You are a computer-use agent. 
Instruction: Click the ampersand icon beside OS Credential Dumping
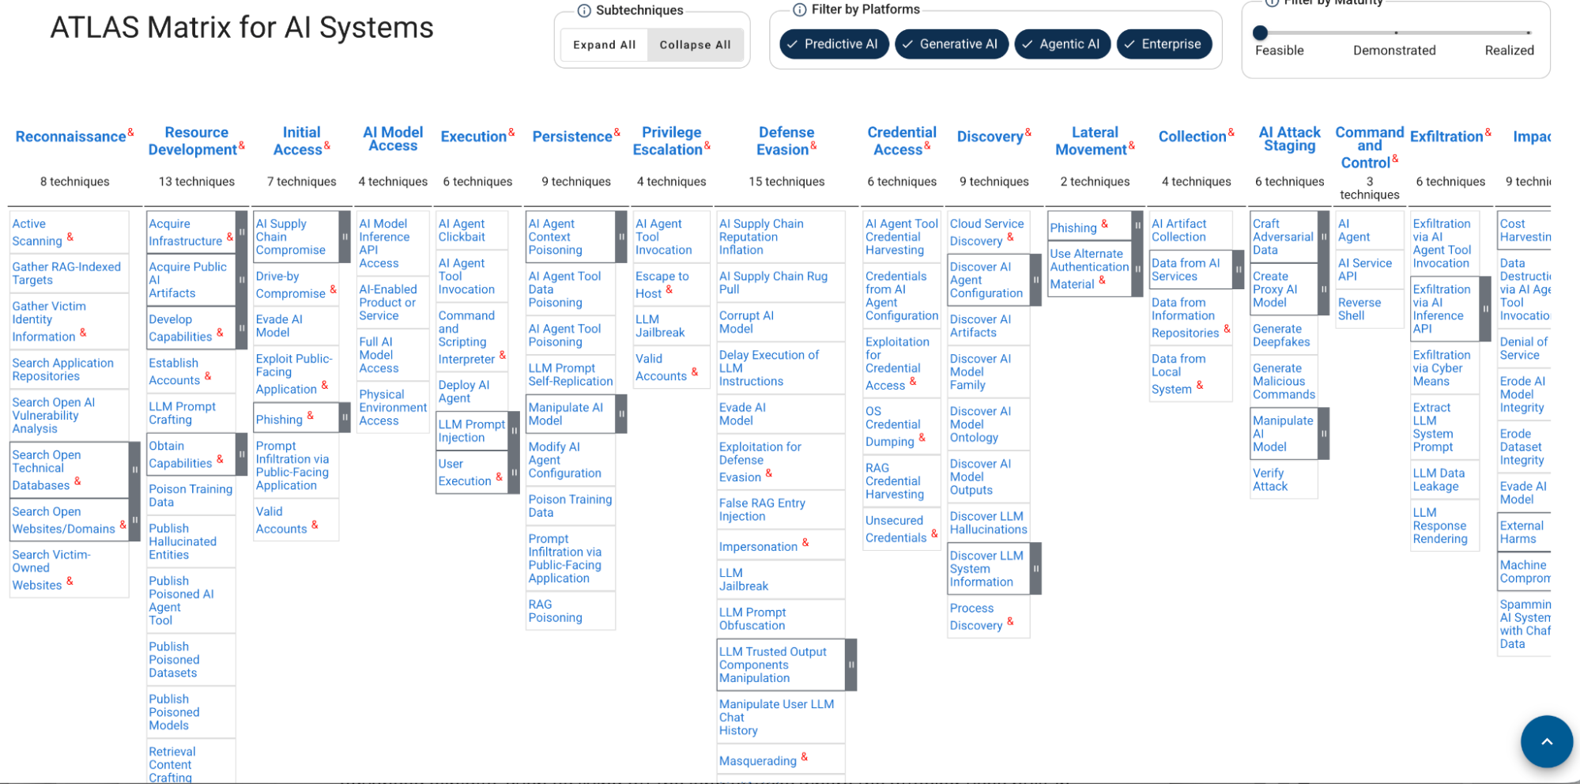[x=922, y=437]
